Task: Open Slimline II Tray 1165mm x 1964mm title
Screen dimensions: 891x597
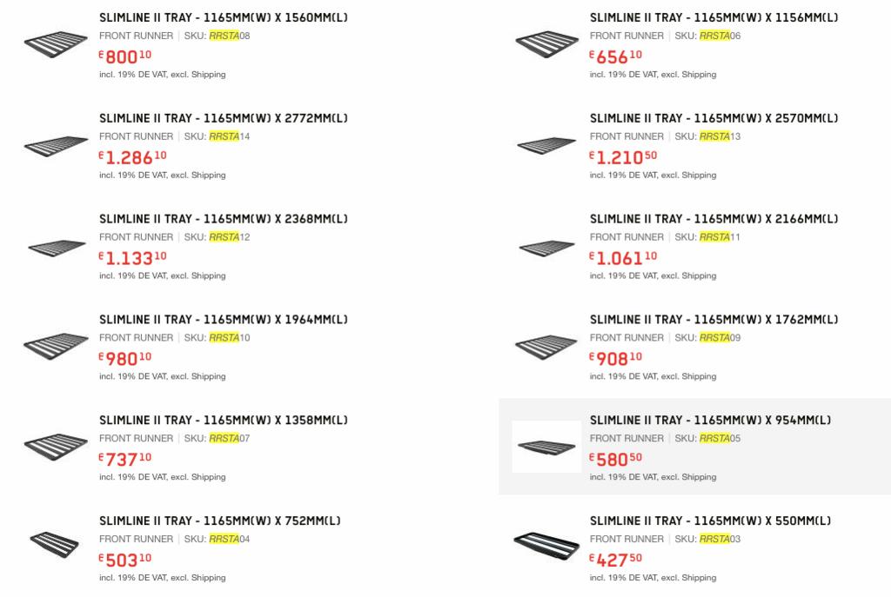Action: 223,320
